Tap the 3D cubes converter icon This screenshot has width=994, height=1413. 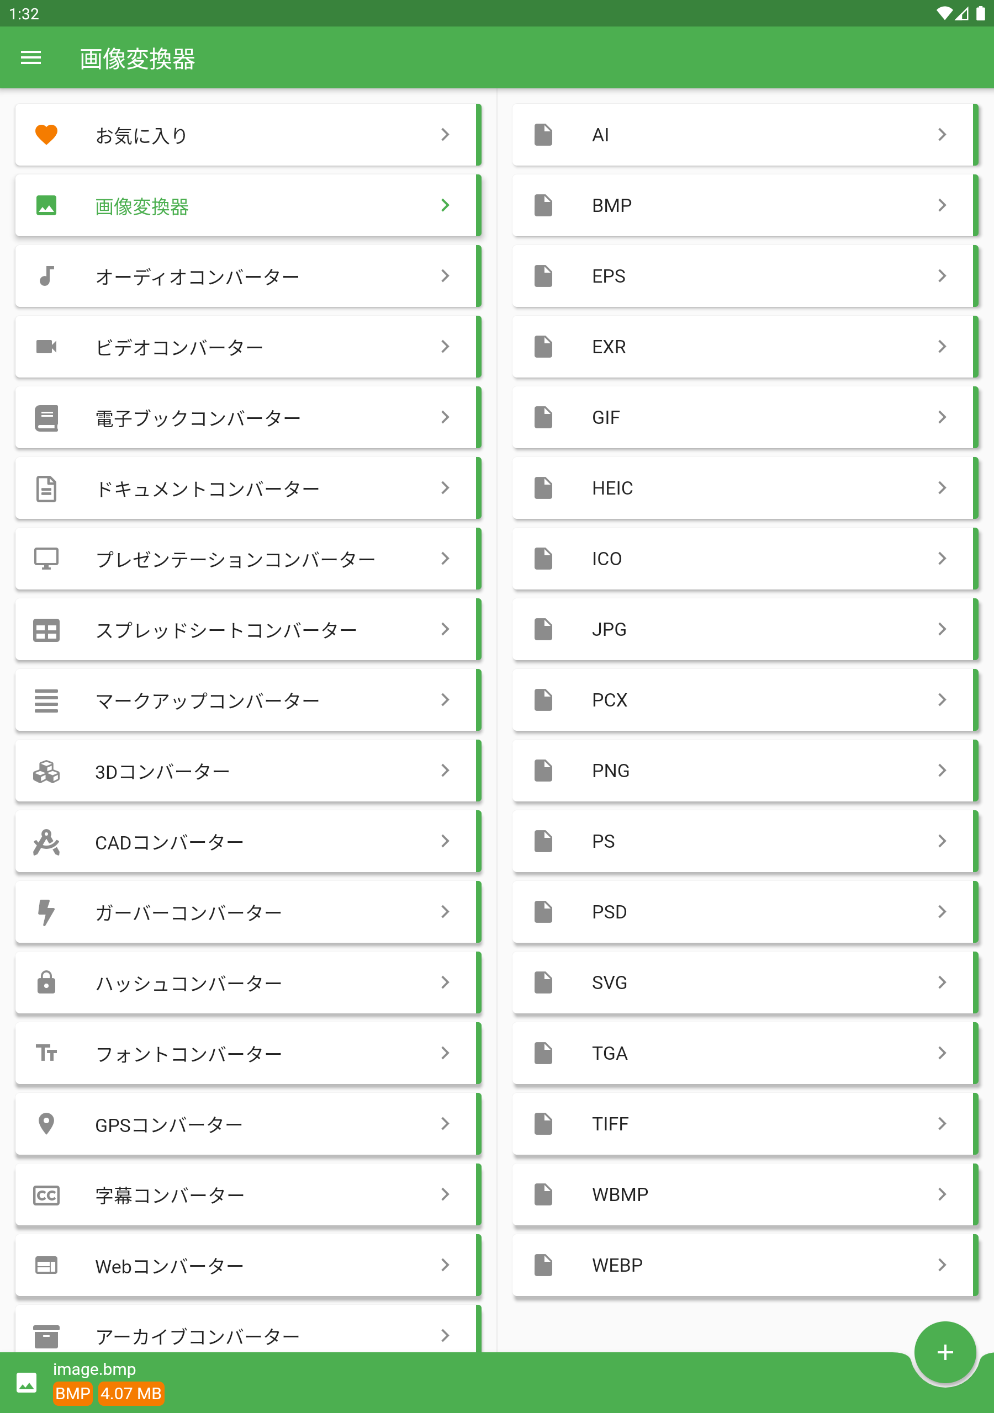pyautogui.click(x=46, y=771)
